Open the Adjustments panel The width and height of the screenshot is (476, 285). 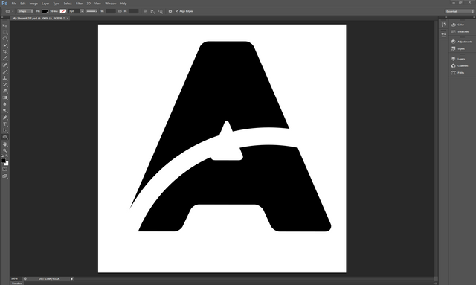point(461,42)
